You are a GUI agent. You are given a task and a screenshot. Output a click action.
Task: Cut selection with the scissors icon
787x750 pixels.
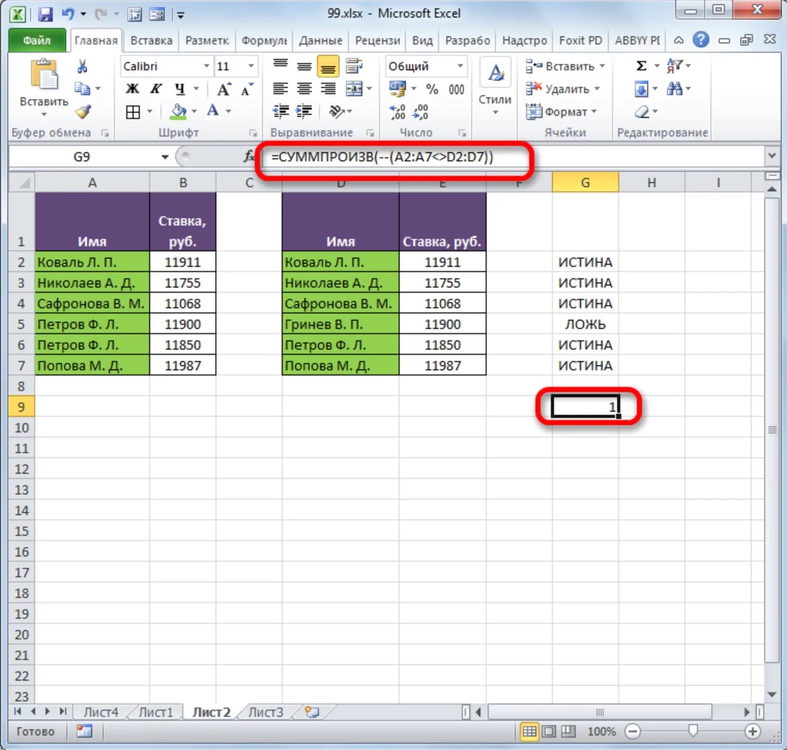[x=82, y=66]
